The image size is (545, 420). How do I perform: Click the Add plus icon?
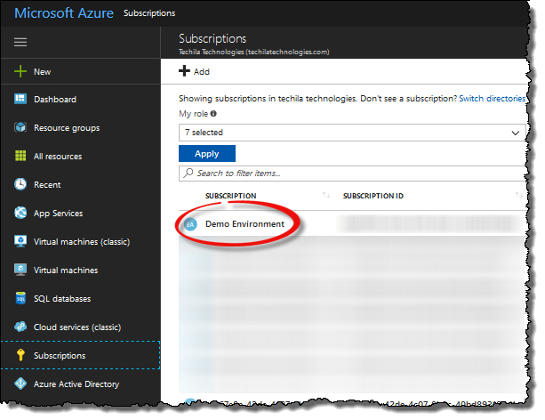click(x=184, y=71)
